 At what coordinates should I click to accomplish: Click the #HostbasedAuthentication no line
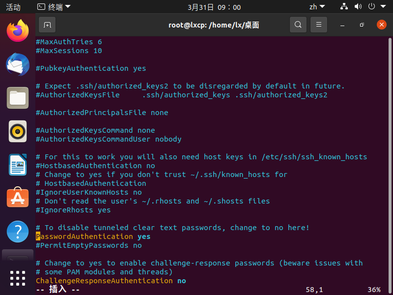pos(95,166)
